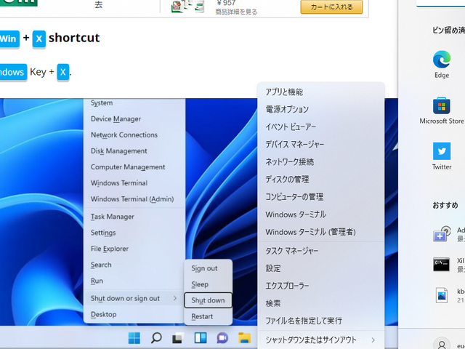Click Task Manager in the article screenshot menu
This screenshot has width=465, height=349.
134,217
